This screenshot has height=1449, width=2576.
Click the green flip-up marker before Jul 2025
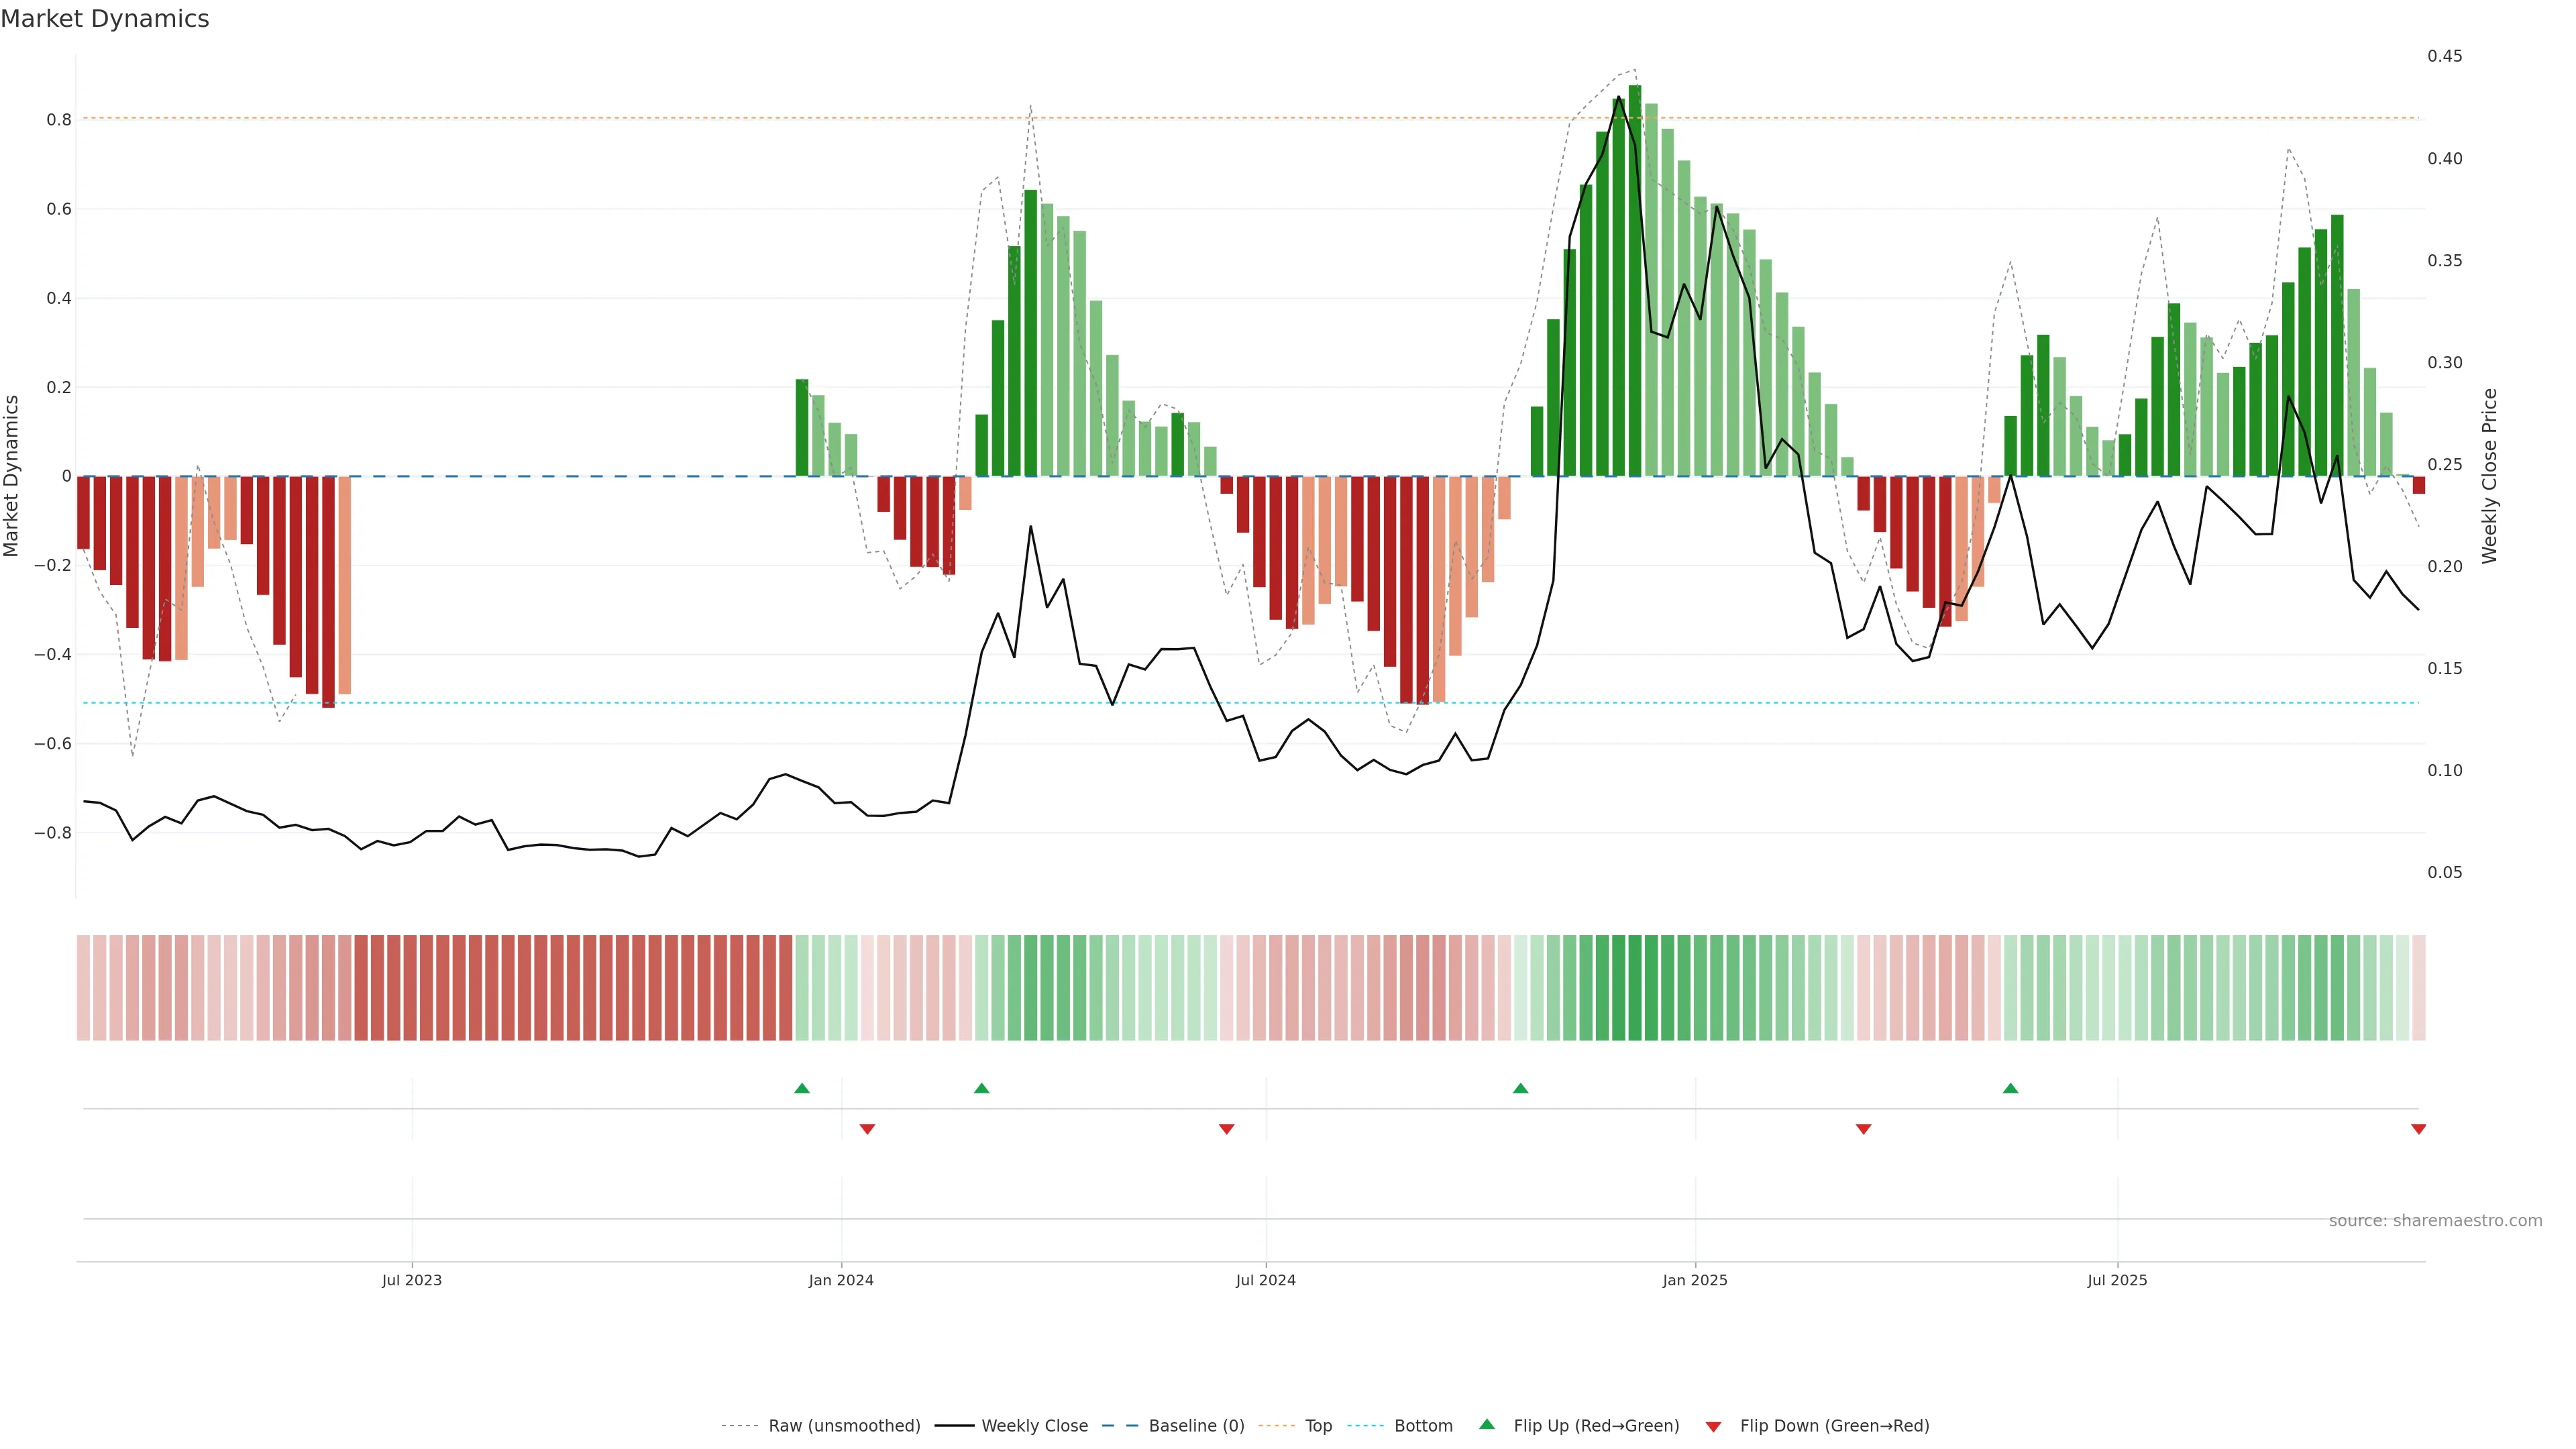click(x=2010, y=1088)
